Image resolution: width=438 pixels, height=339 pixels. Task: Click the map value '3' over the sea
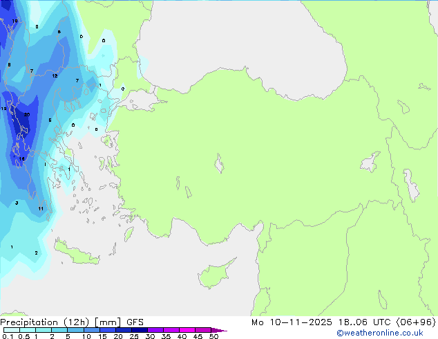point(17,203)
